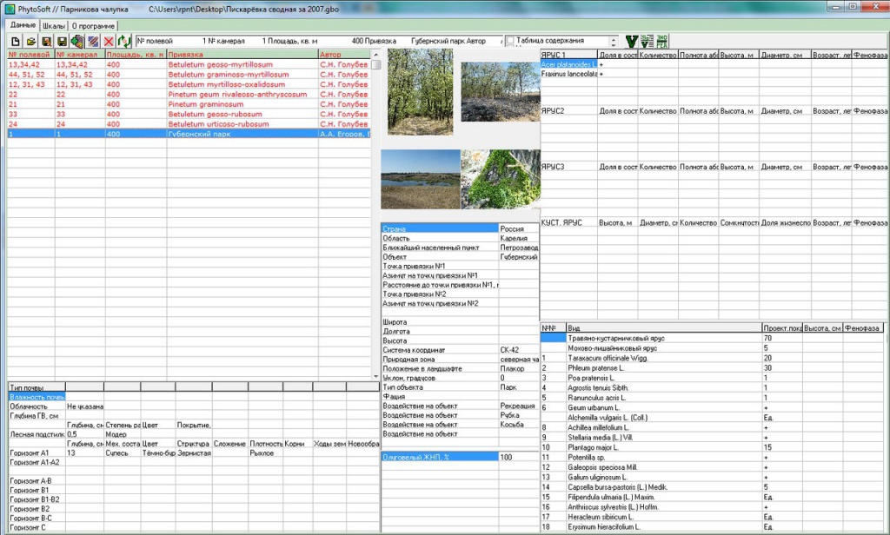Select the highlighted Губернский парк row
The height and width of the screenshot is (535, 890).
click(189, 134)
